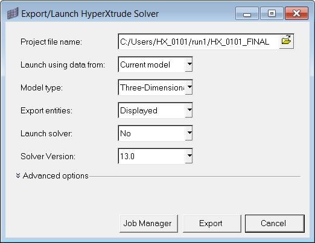Expand Advanced options chevron icon
This screenshot has width=315, height=243.
click(18, 175)
